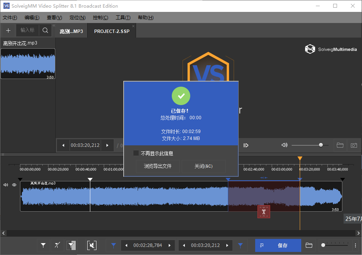Open the three-dot overflow menu at bottom right
Image resolution: width=362 pixels, height=255 pixels.
click(355, 245)
